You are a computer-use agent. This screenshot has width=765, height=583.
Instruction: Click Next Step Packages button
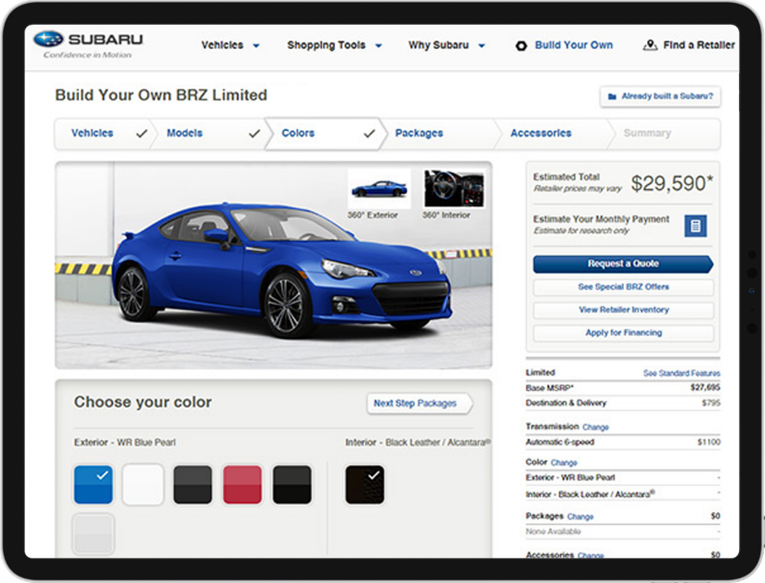click(x=419, y=403)
